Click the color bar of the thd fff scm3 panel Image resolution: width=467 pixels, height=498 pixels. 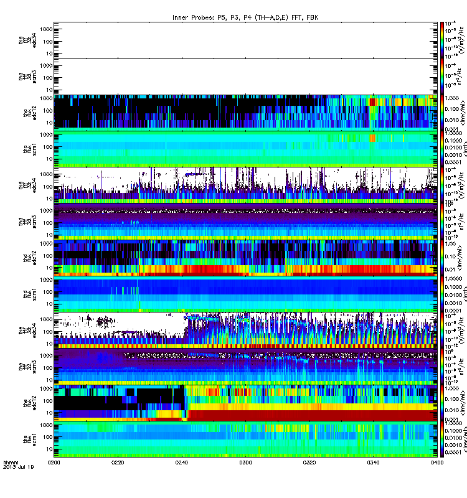pyautogui.click(x=442, y=222)
